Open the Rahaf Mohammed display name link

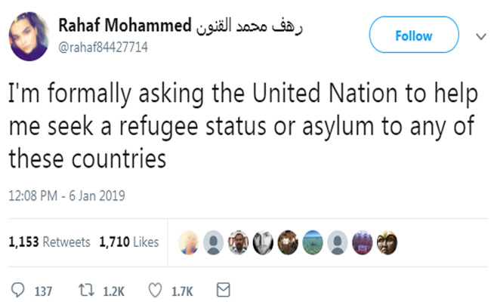(125, 26)
